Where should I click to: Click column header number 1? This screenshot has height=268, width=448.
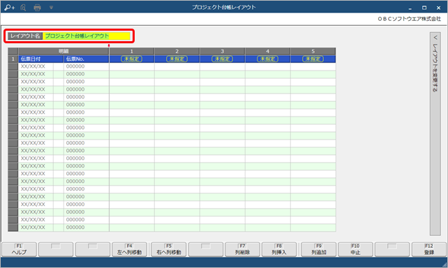132,52
